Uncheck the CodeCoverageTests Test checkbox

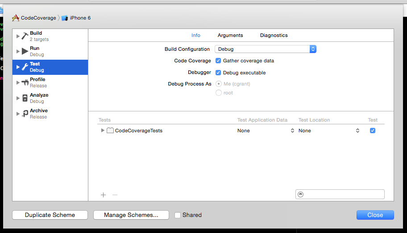373,131
